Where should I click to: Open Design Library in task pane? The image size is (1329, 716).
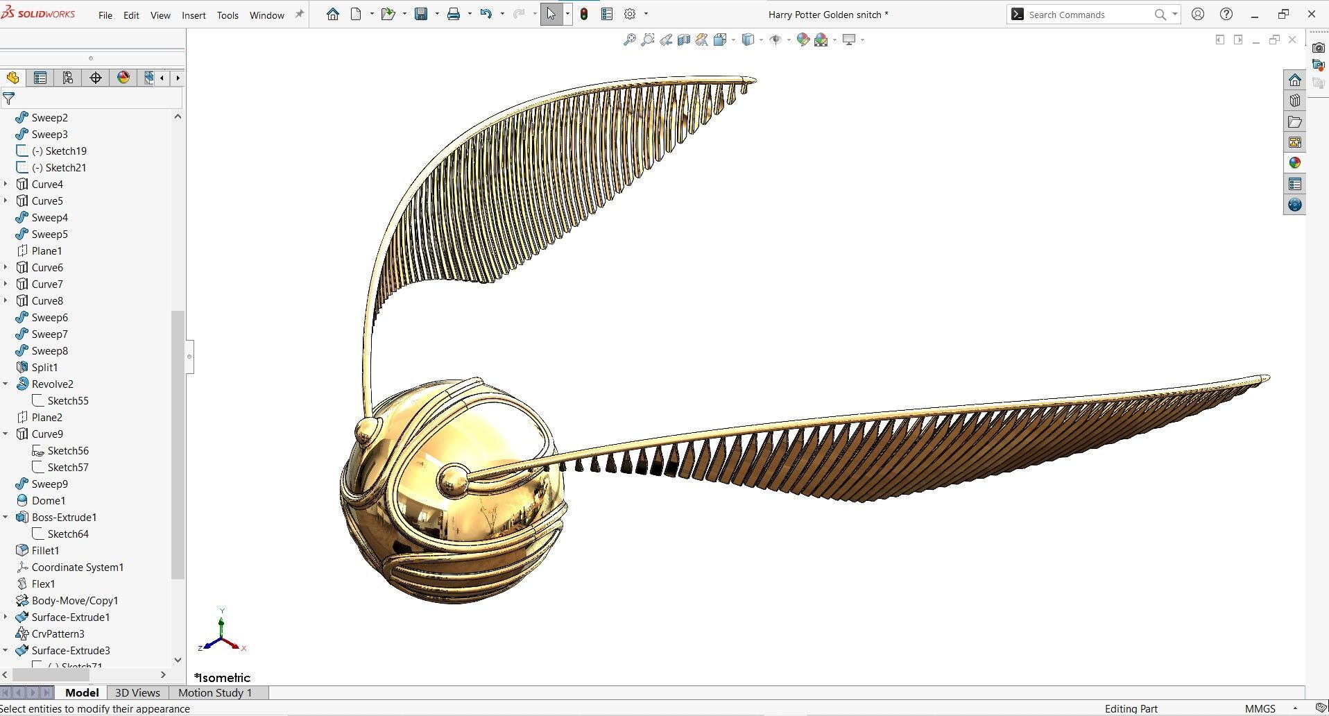(x=1294, y=101)
